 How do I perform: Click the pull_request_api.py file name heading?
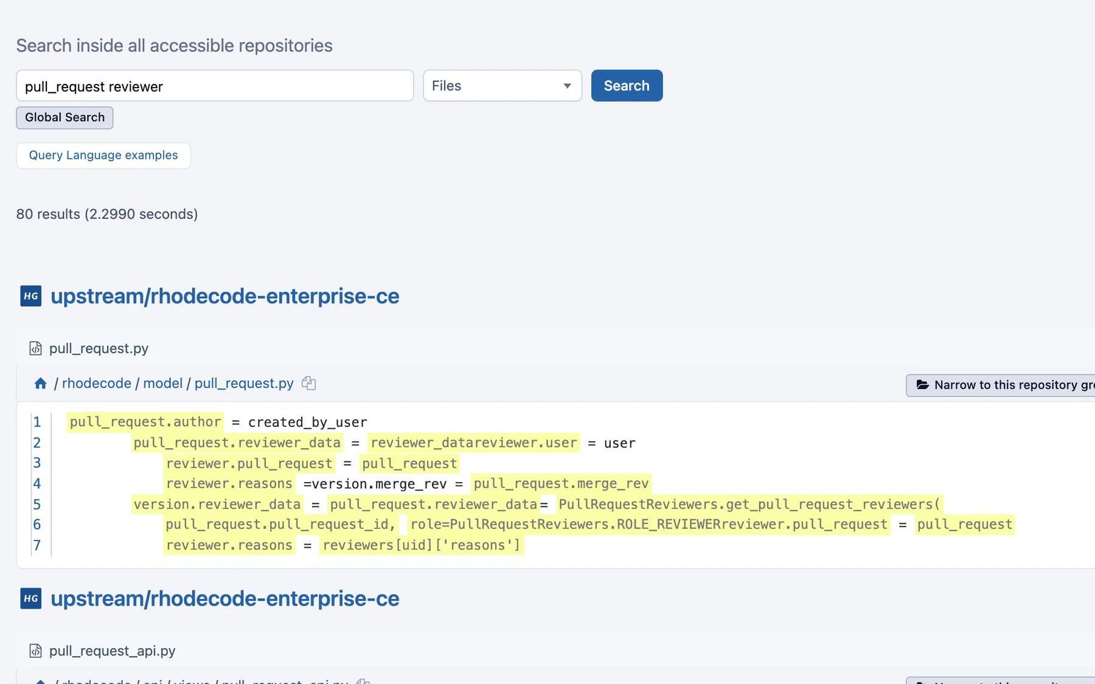[113, 651]
